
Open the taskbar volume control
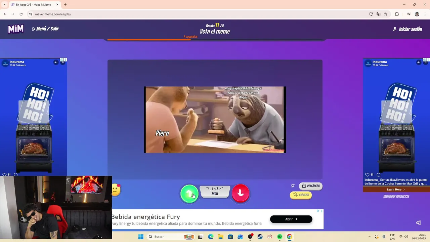406,237
